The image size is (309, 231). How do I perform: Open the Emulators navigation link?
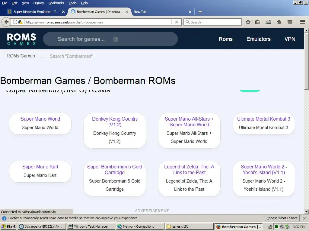pyautogui.click(x=259, y=39)
